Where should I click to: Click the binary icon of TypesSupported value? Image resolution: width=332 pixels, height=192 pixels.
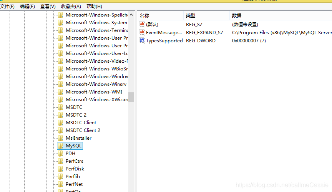click(x=142, y=40)
